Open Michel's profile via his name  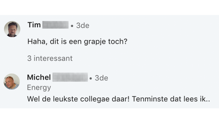click(x=39, y=78)
